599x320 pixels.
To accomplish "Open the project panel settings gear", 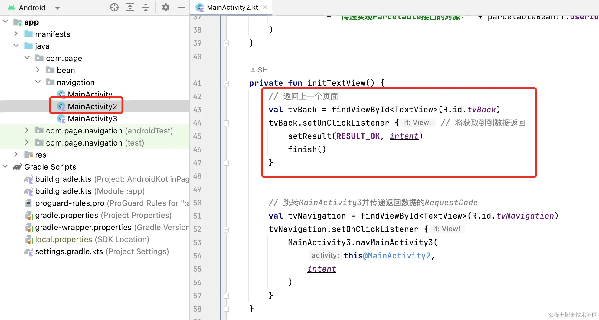I will pyautogui.click(x=166, y=7).
